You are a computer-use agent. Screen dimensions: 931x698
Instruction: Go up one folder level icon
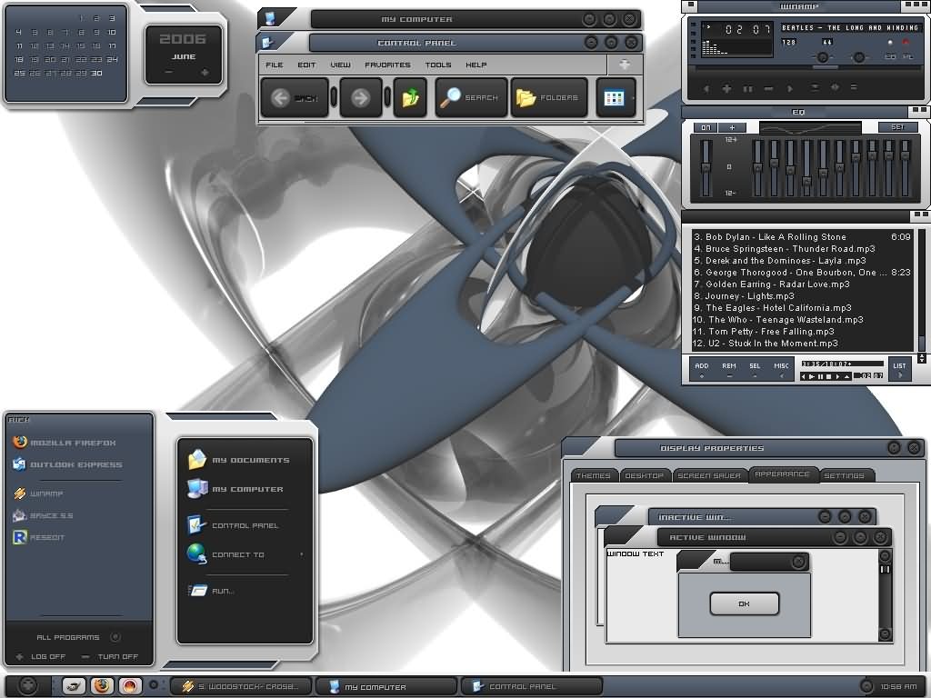point(410,97)
